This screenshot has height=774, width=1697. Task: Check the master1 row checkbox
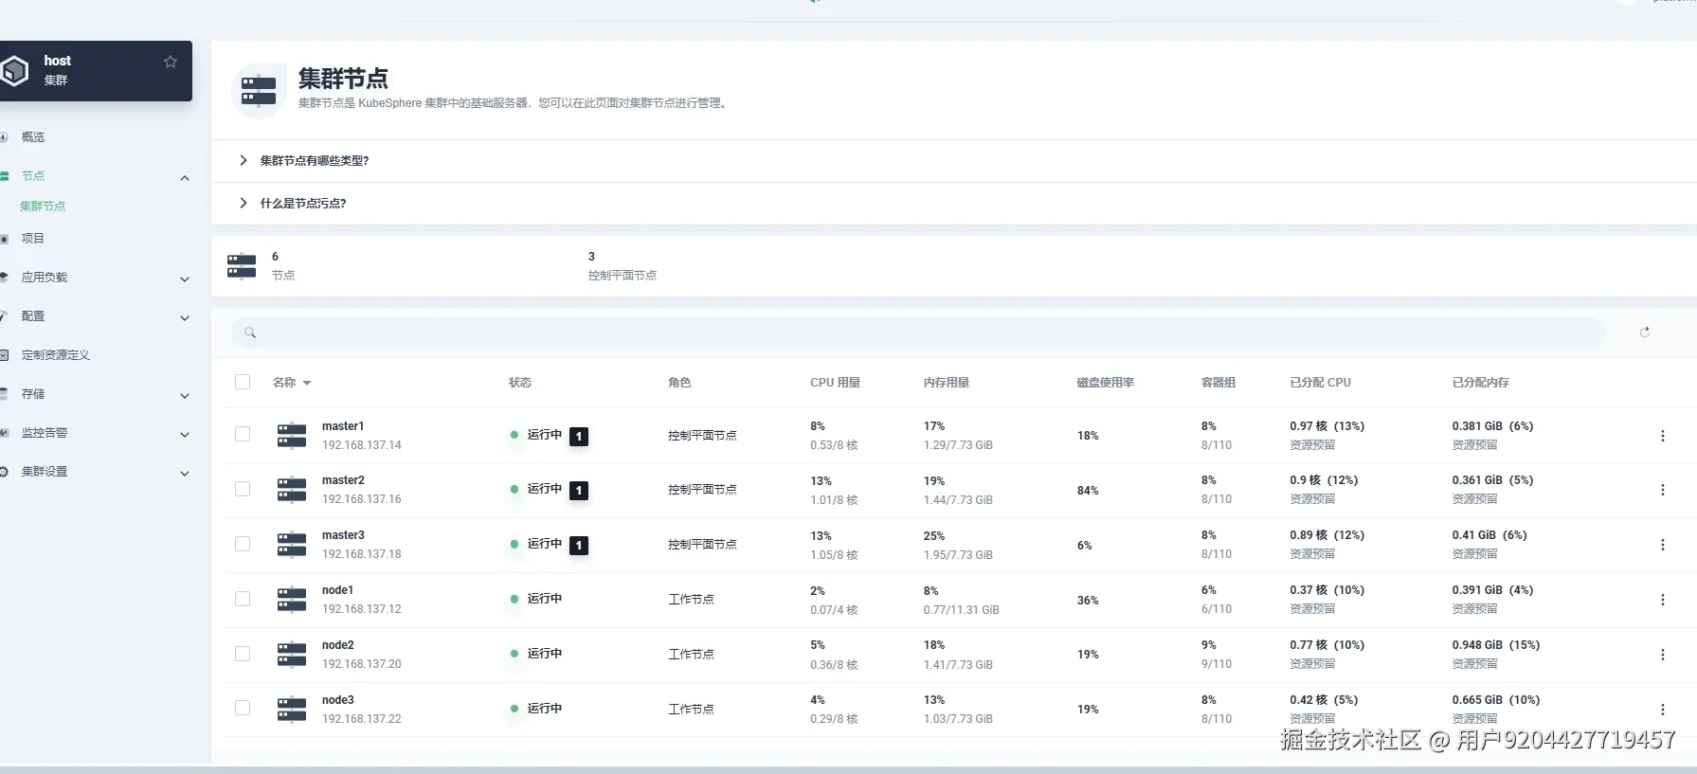click(243, 434)
